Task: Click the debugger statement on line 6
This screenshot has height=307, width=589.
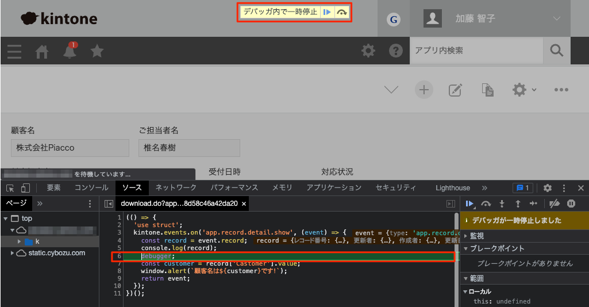Action: (158, 256)
